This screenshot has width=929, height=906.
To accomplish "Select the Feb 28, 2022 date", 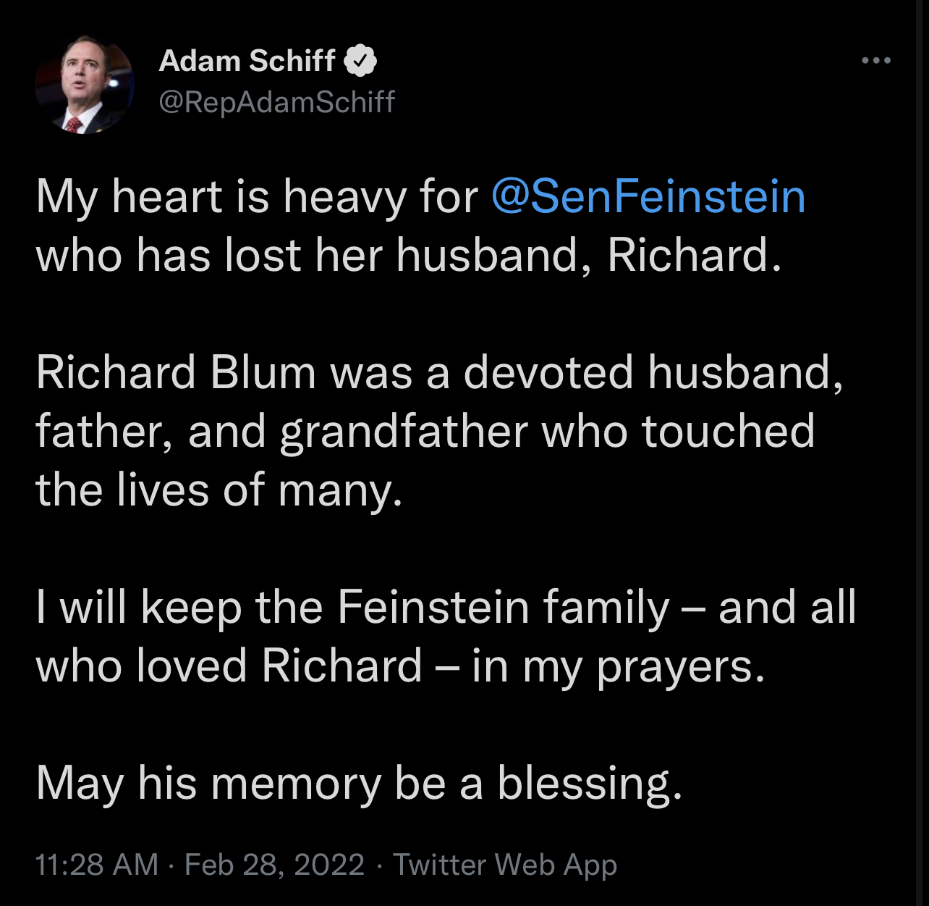I will (x=274, y=865).
